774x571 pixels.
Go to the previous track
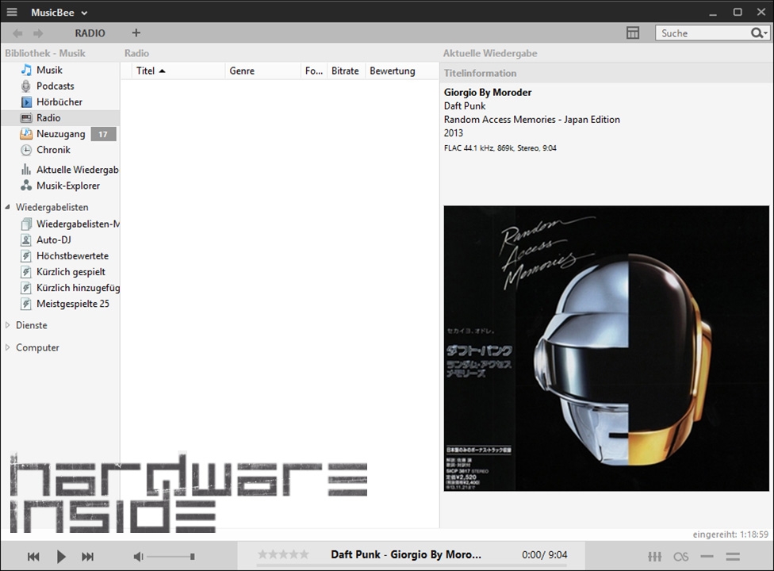(33, 557)
